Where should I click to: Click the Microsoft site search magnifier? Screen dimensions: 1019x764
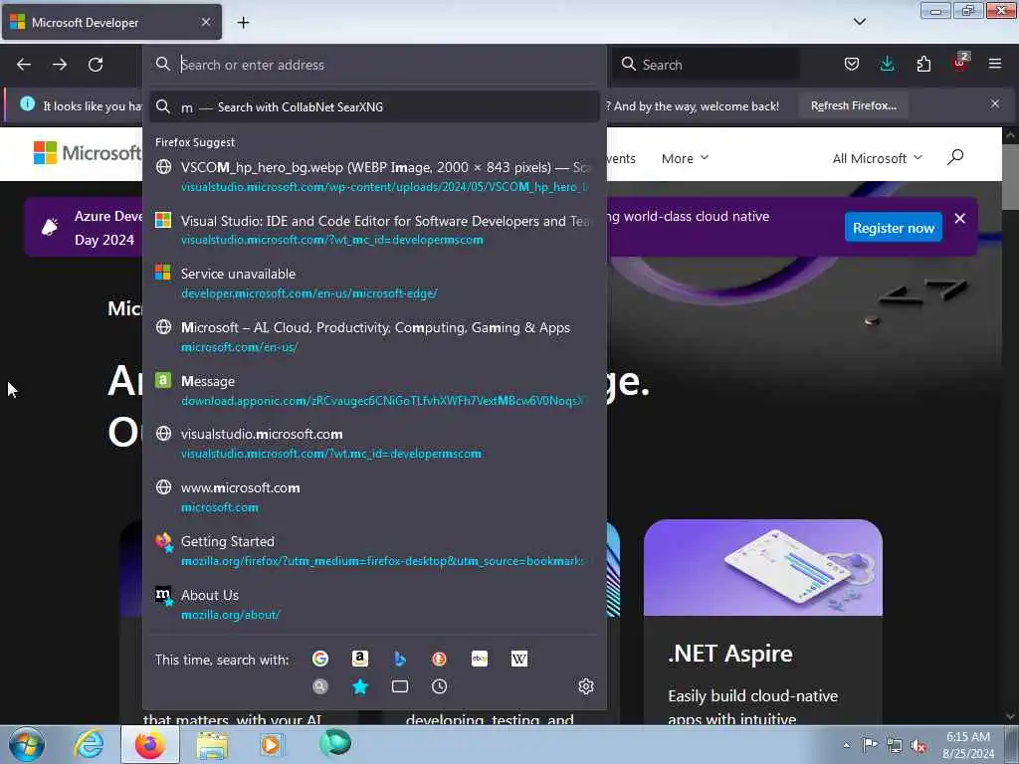click(x=955, y=157)
